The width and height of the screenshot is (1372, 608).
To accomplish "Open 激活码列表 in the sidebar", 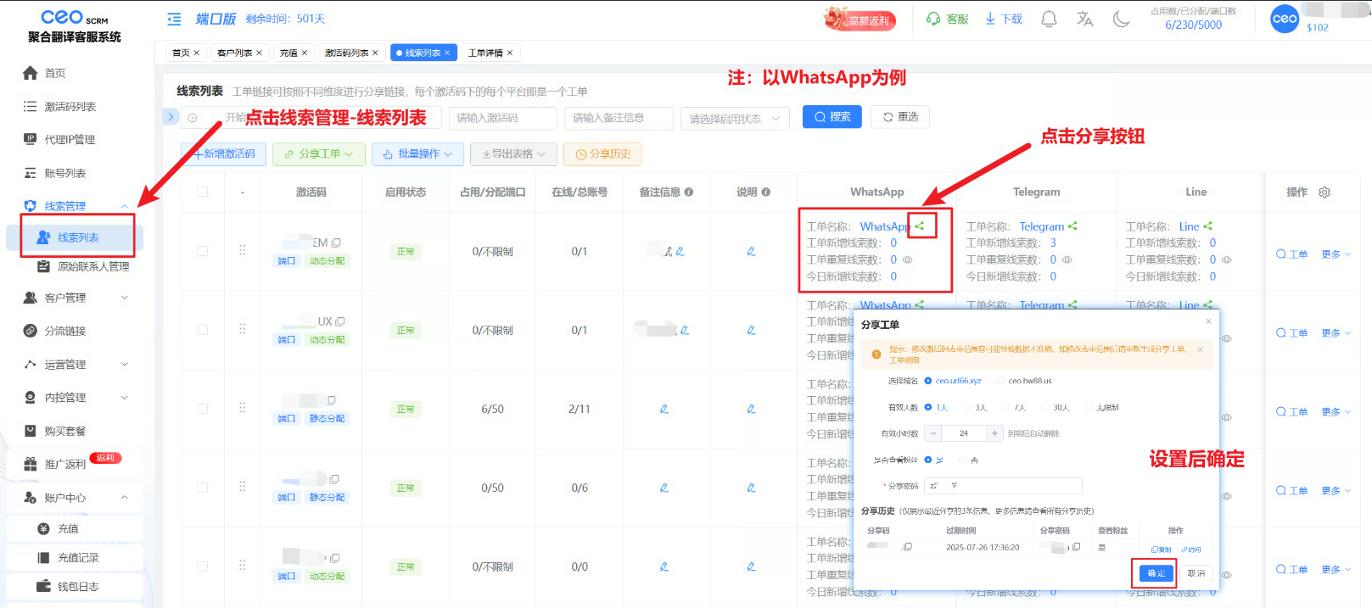I will (x=70, y=107).
